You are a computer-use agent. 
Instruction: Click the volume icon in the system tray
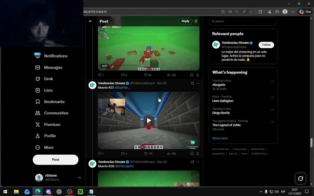coord(277,192)
